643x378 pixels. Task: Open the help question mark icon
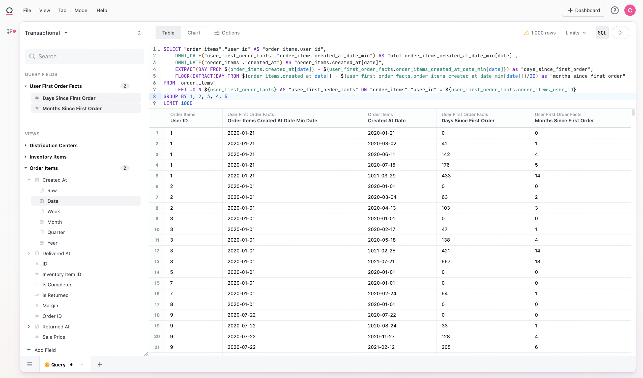tap(615, 10)
